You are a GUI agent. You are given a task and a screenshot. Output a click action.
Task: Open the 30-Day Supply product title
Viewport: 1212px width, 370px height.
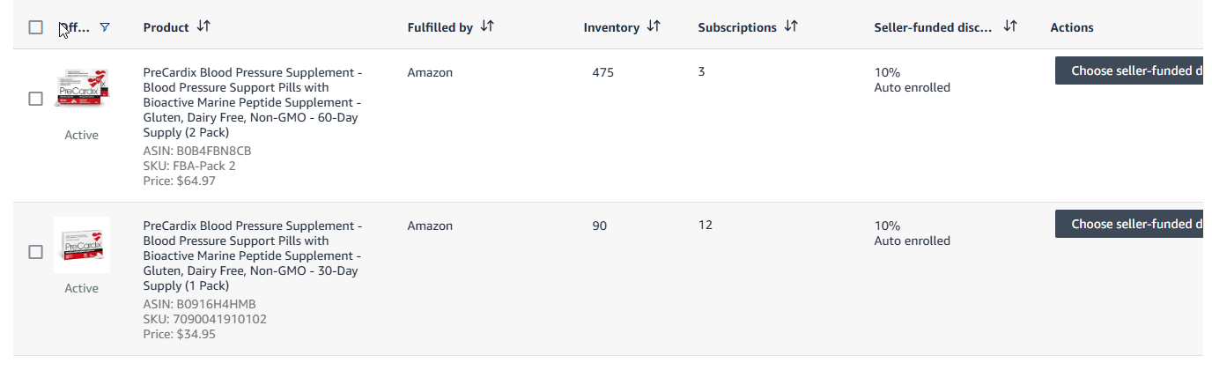pos(252,255)
